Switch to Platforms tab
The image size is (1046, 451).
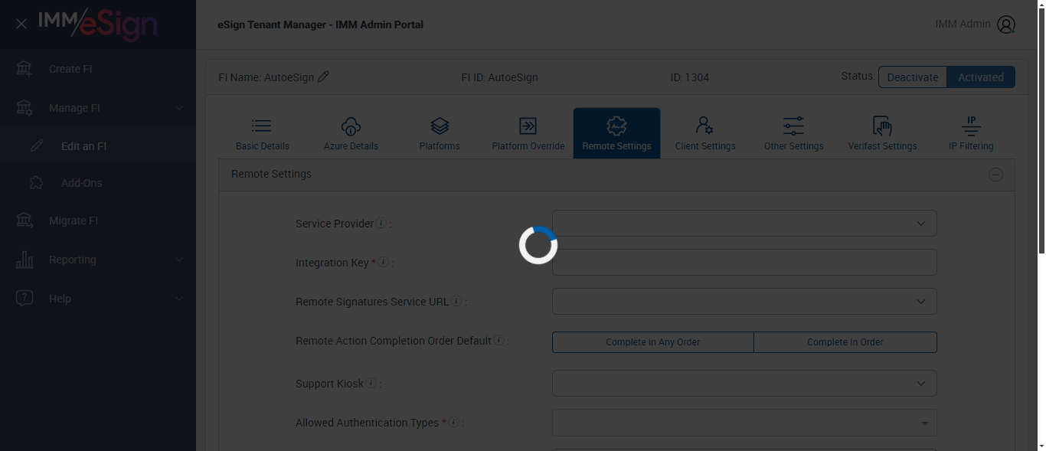(x=440, y=133)
